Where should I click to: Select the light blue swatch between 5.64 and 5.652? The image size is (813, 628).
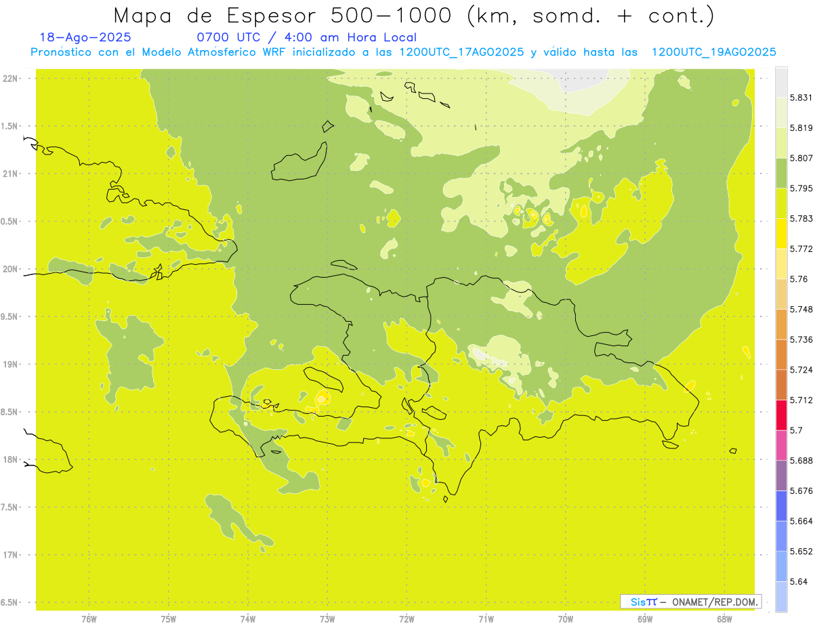(781, 566)
